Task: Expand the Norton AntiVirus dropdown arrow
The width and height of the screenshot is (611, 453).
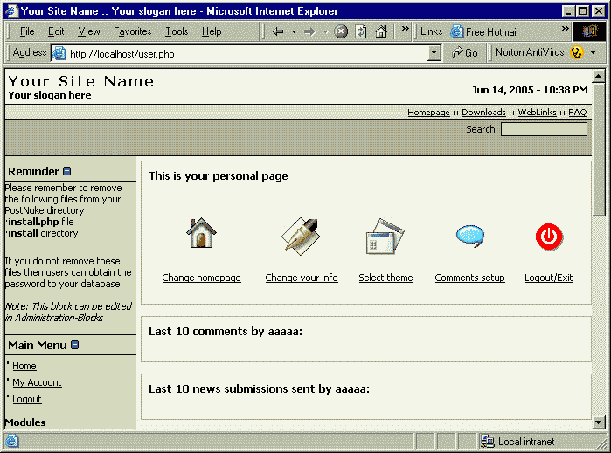Action: point(593,53)
